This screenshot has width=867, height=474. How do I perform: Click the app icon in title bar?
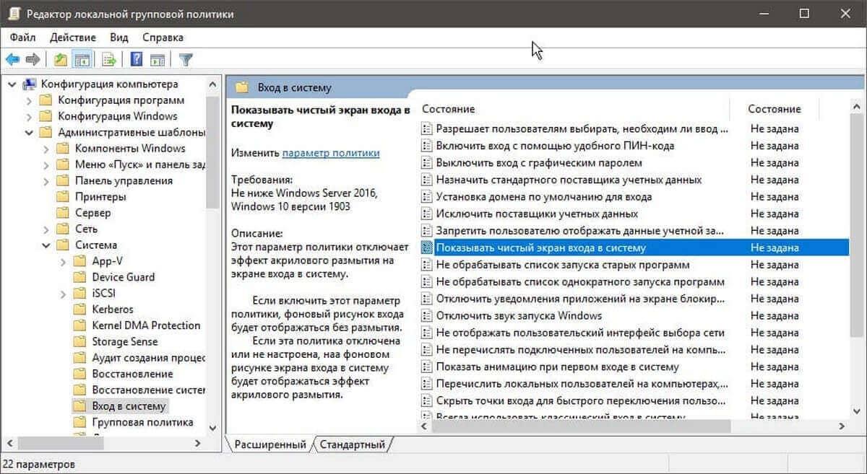13,14
